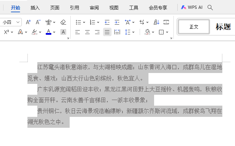Toggle character shading A icon
The image size is (235, 146).
[x=63, y=32]
